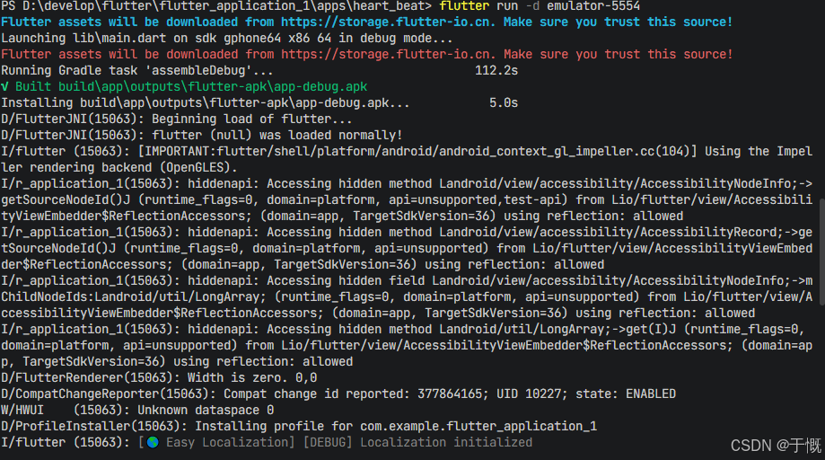Viewport: 825px width, 460px height.
Task: Click the 112.2s Gradle build time
Action: click(x=496, y=70)
